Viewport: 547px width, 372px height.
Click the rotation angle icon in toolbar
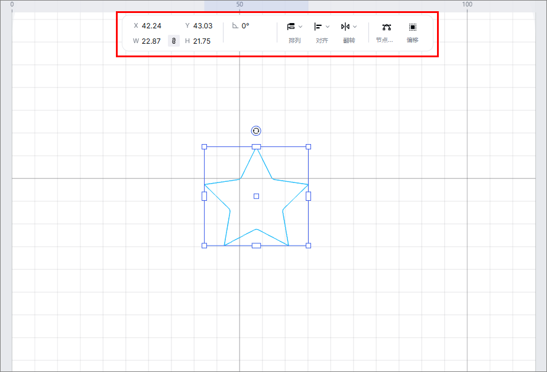point(235,26)
